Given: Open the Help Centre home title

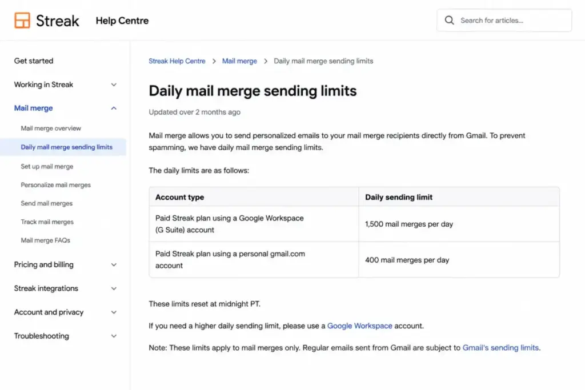Looking at the screenshot, I should pos(122,21).
